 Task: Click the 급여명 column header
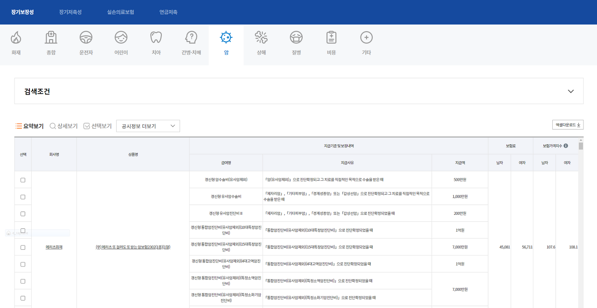coord(226,163)
